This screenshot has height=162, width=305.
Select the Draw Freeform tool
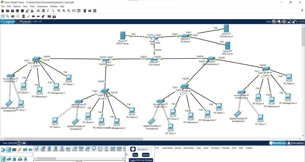pos(43,16)
